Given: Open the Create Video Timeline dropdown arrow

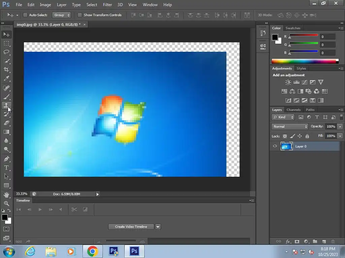Looking at the screenshot, I should (x=158, y=227).
